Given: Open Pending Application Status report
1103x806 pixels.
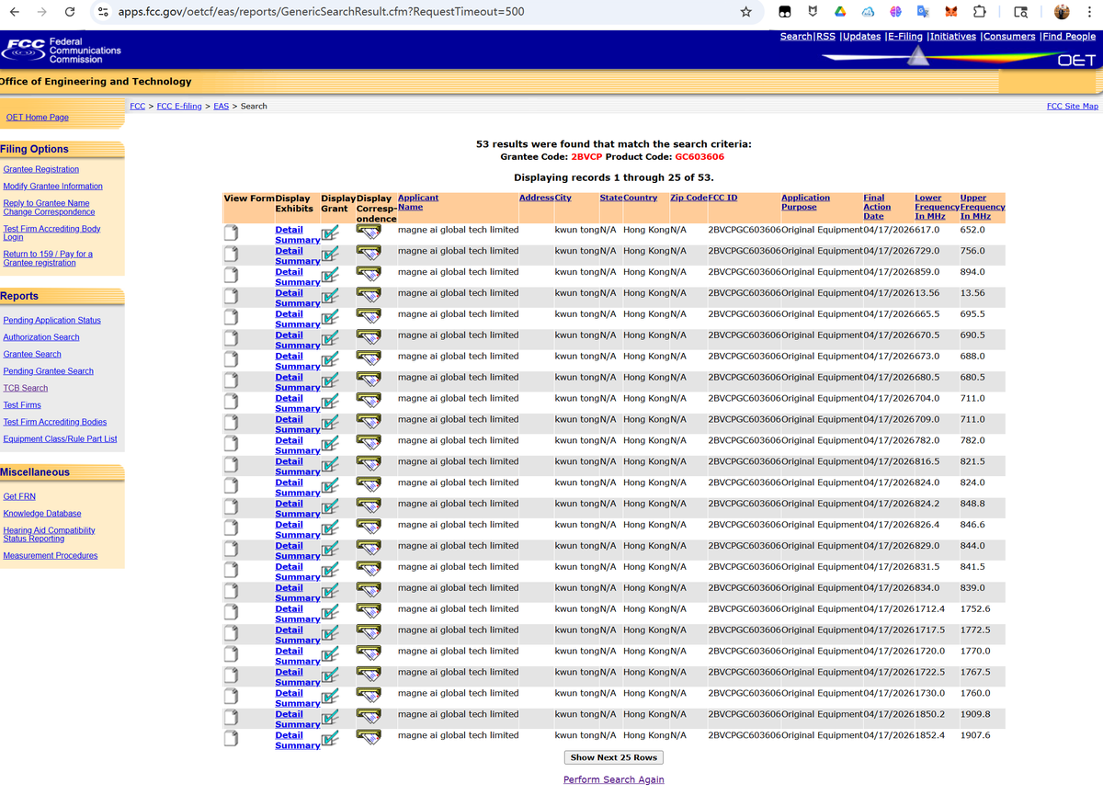Looking at the screenshot, I should tap(52, 321).
